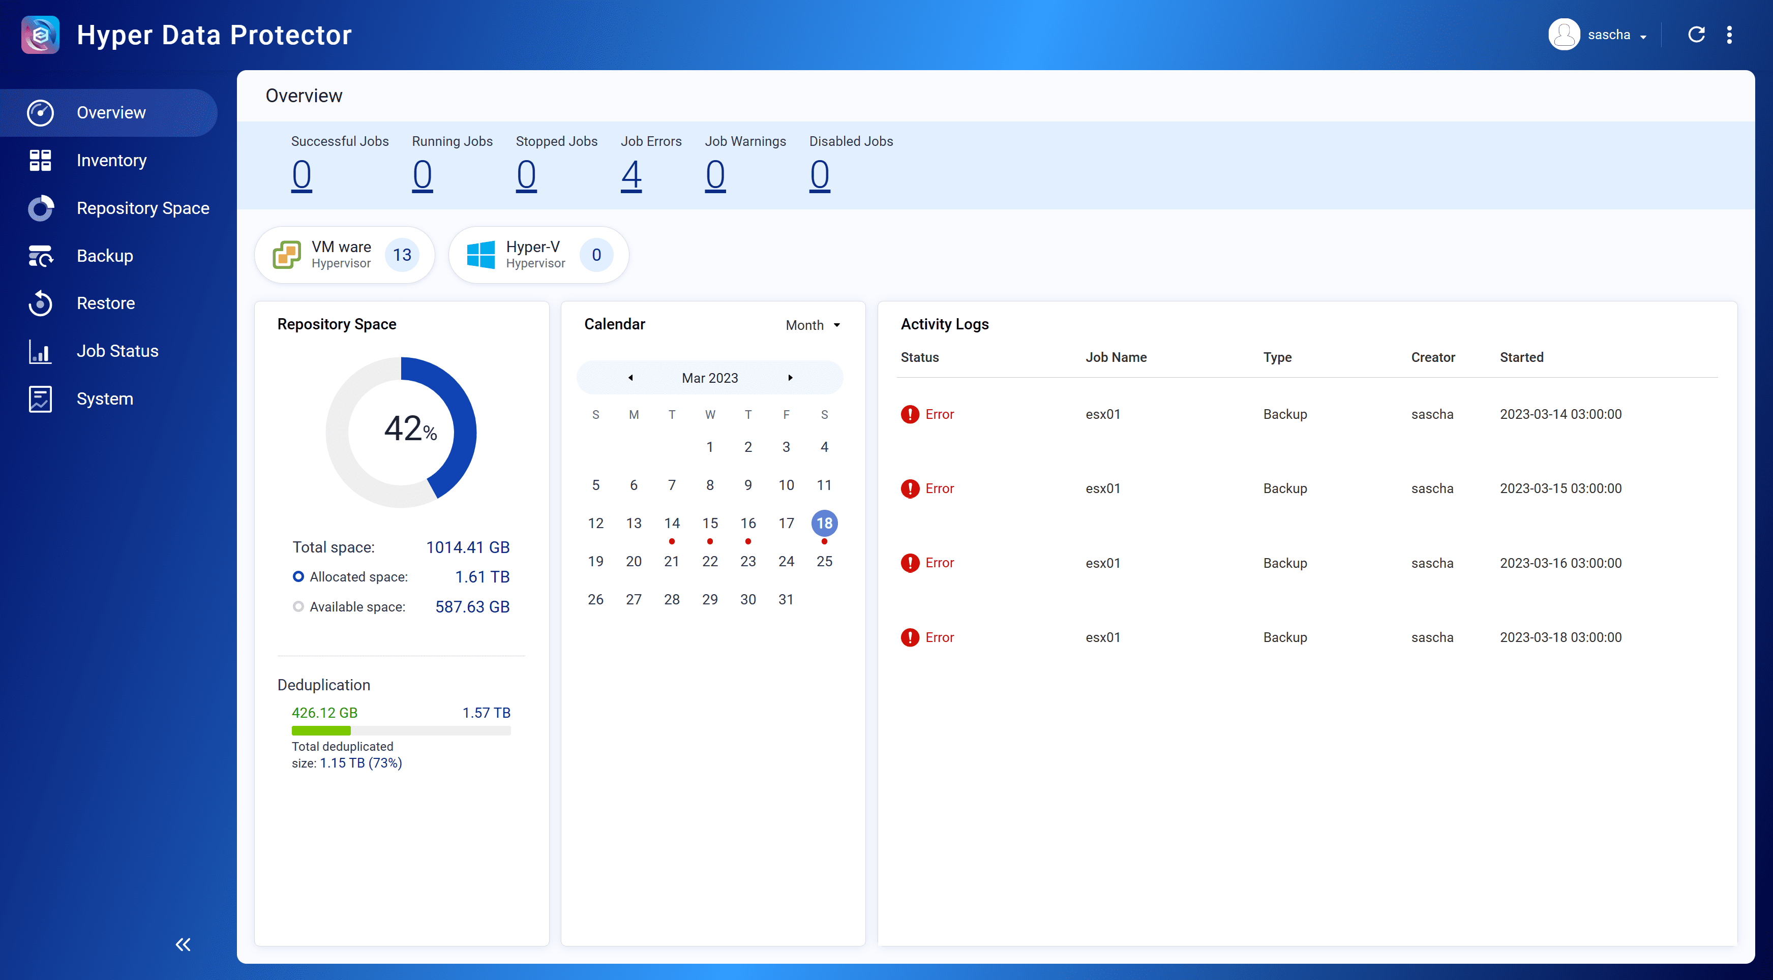The image size is (1773, 980).
Task: Click the refresh icon in header
Action: [x=1696, y=35]
